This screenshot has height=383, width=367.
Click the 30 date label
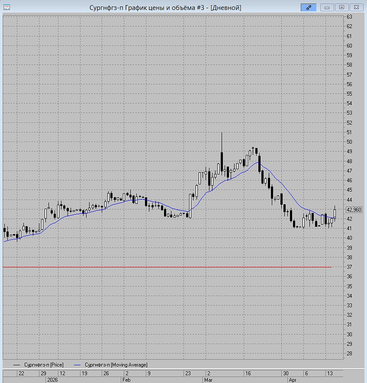(x=286, y=373)
